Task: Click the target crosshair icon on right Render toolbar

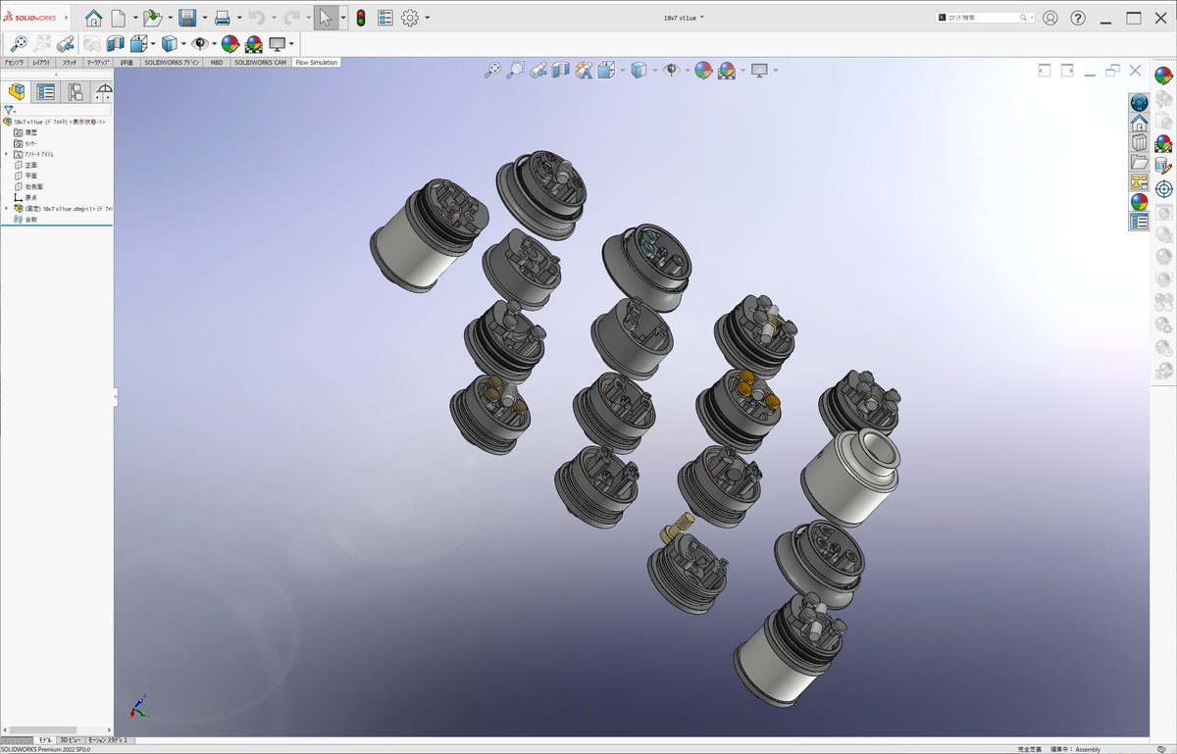Action: (1163, 189)
